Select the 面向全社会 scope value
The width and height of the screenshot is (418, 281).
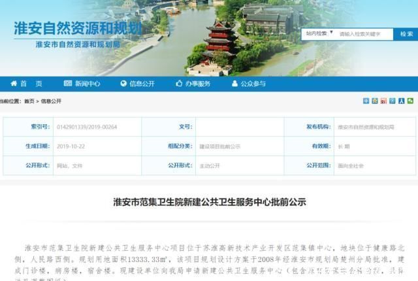(351, 166)
